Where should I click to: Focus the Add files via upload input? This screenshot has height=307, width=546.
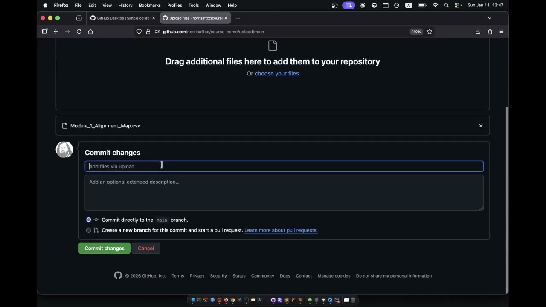click(x=284, y=166)
